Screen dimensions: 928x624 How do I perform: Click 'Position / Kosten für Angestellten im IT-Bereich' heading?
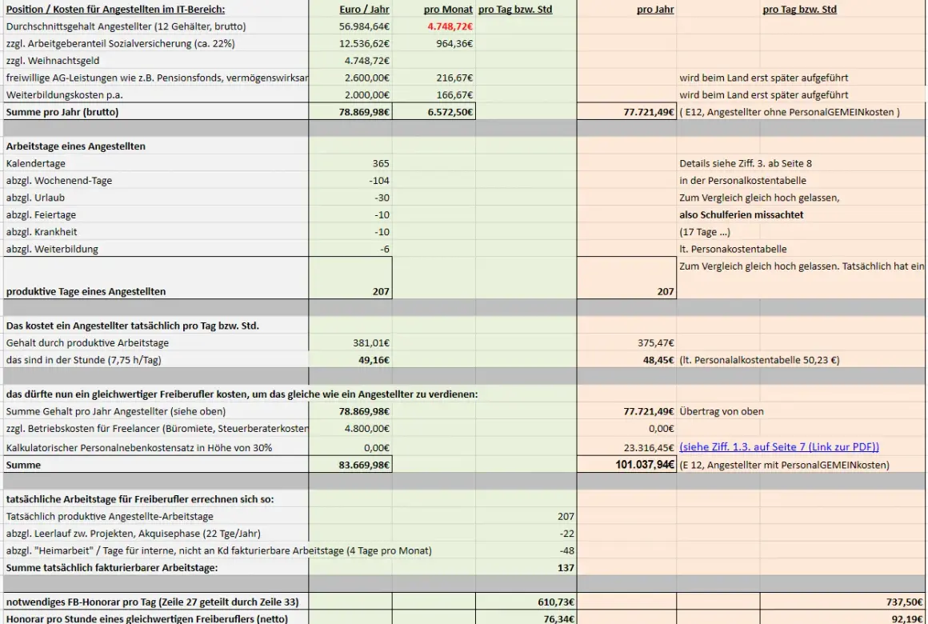(115, 10)
